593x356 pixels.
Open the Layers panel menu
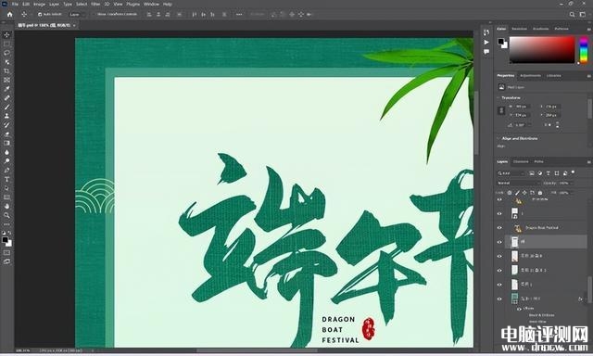(x=588, y=162)
